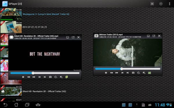Open timer icon in Silent Hill window

[x=56, y=77]
